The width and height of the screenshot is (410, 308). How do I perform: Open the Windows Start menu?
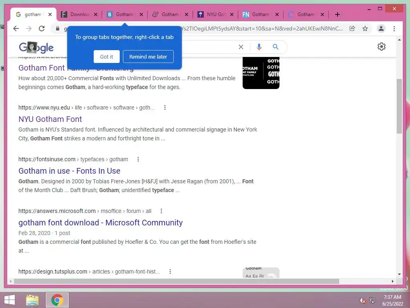(10, 300)
